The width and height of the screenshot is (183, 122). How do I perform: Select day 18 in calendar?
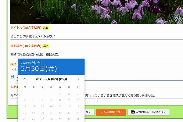[25, 113]
